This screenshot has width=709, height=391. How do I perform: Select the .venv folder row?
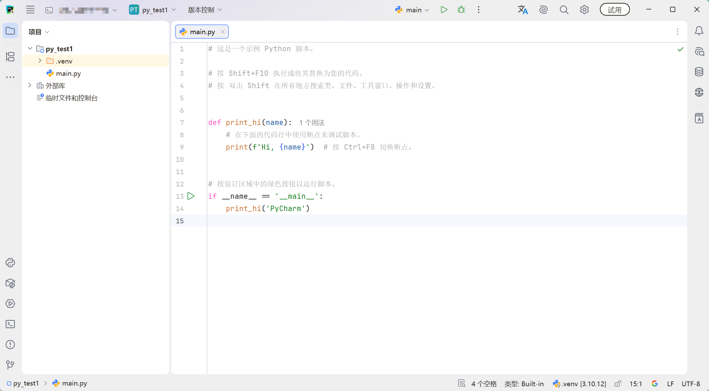(96, 61)
